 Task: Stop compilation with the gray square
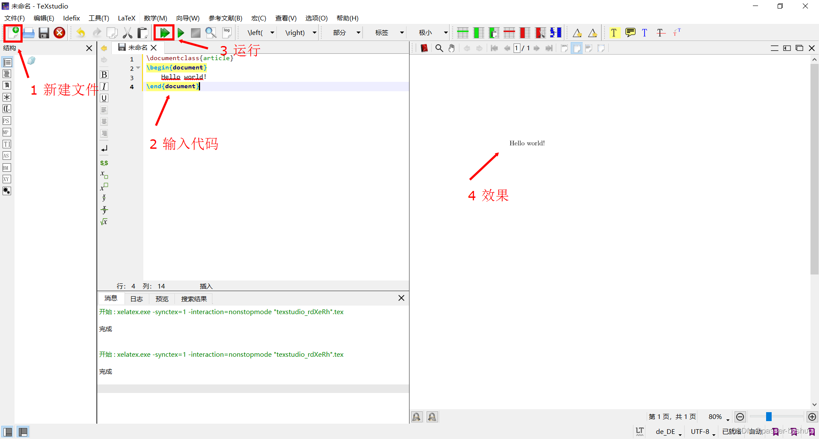pyautogui.click(x=196, y=33)
